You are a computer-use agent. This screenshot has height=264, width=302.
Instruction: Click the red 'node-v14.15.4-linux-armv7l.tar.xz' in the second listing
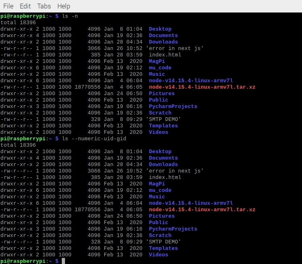202,210
